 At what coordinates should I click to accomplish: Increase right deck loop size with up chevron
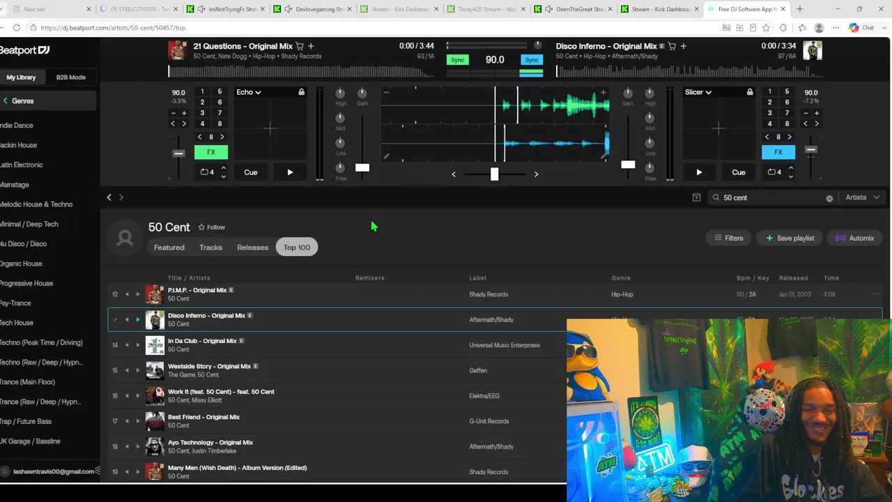(x=791, y=168)
